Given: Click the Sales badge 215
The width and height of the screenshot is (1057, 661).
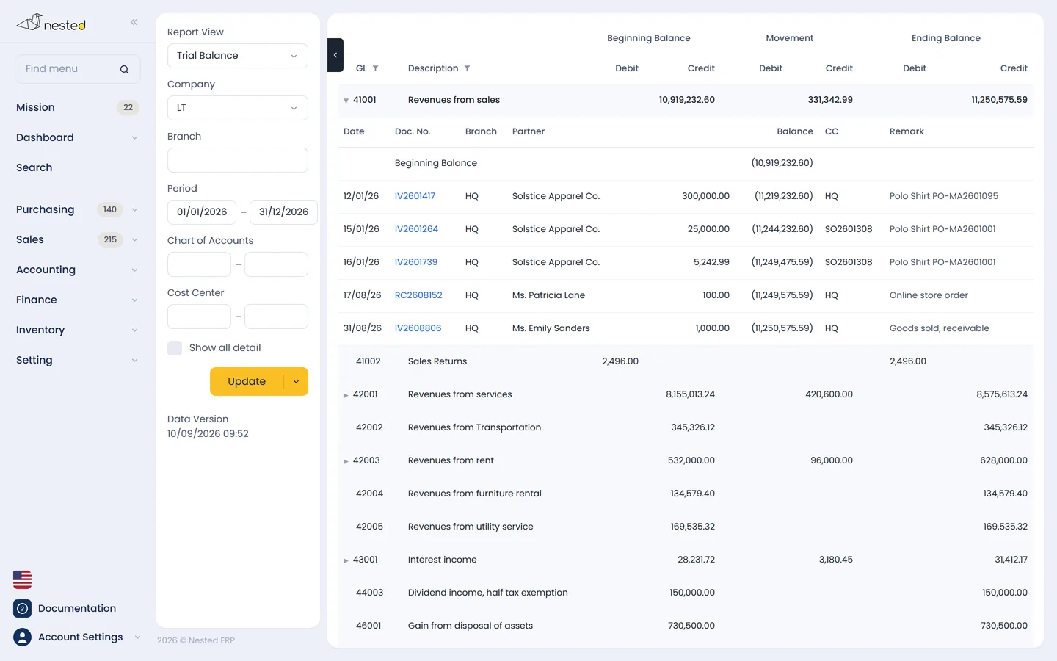Looking at the screenshot, I should [x=110, y=239].
